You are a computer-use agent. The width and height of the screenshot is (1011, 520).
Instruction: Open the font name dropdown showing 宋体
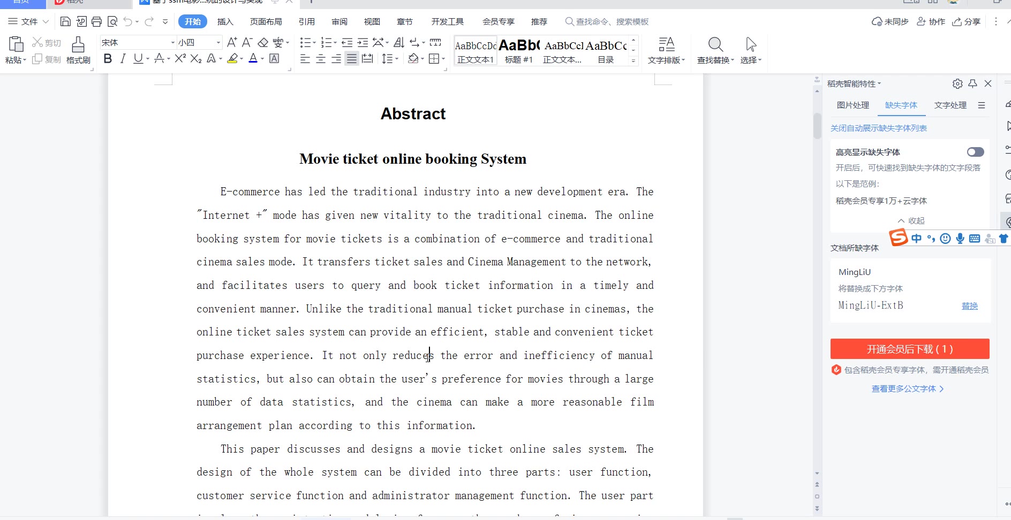click(172, 42)
